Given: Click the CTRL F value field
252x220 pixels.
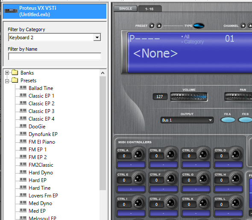Looking at the screenshot, I should tap(156, 180).
